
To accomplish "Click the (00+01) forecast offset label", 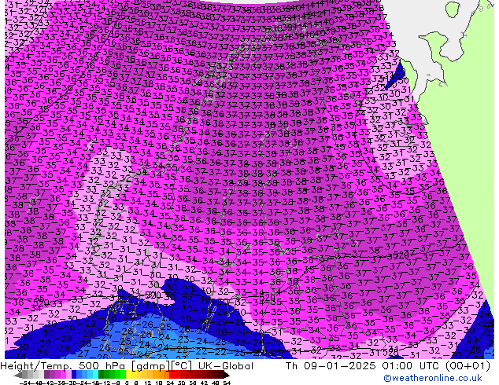I will coord(466,366).
